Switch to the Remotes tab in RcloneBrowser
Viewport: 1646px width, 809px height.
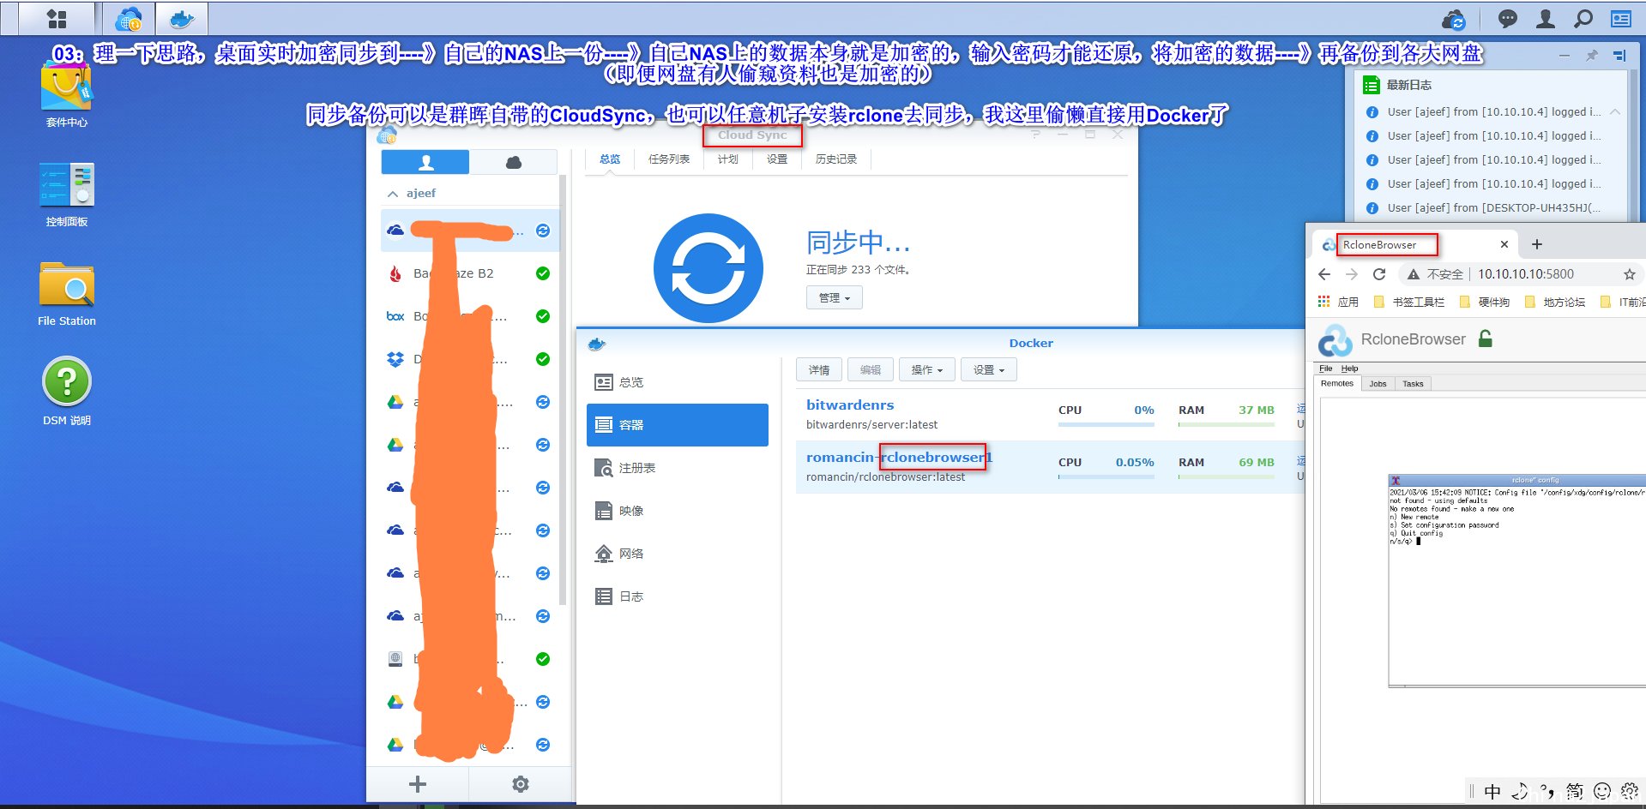1336,384
